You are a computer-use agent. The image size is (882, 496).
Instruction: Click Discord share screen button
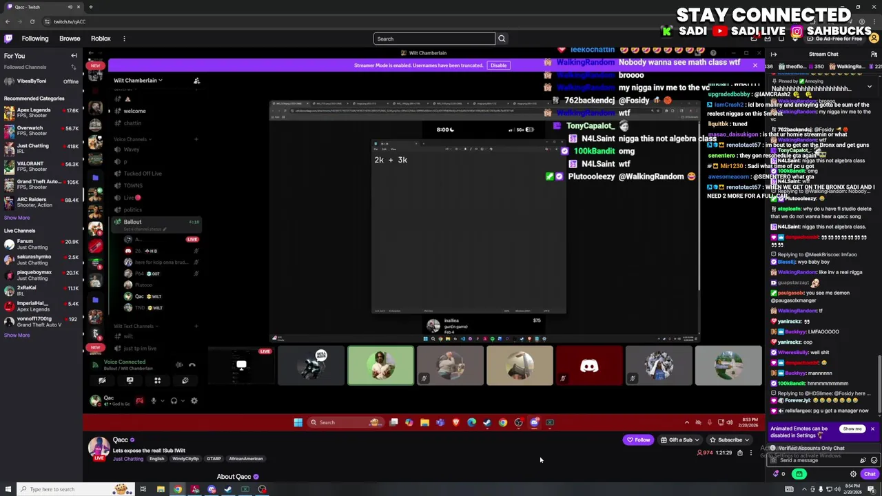(x=130, y=380)
